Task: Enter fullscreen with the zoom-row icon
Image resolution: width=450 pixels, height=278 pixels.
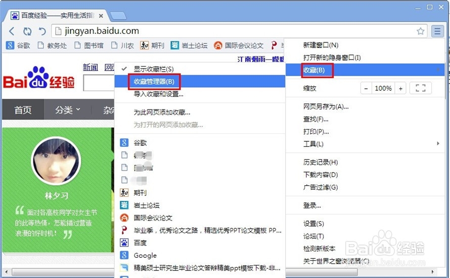Action: pos(421,88)
